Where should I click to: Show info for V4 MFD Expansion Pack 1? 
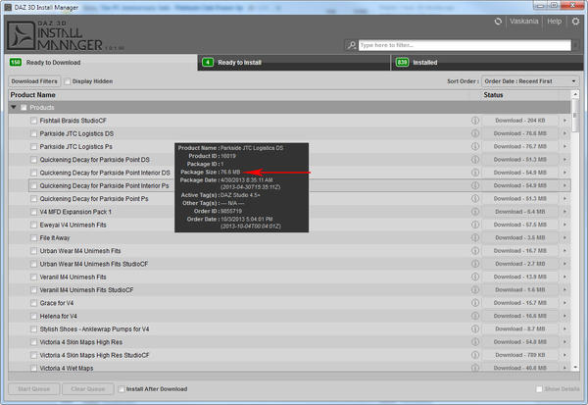(475, 212)
